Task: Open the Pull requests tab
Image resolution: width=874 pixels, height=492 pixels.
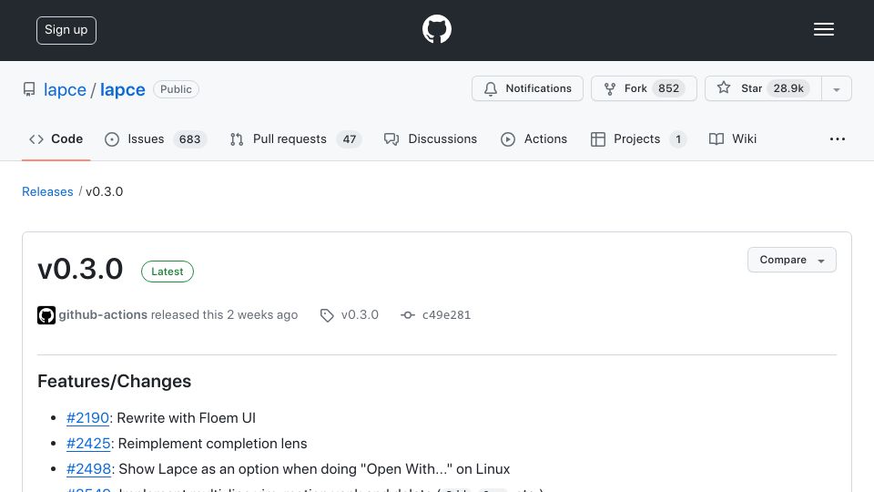Action: pyautogui.click(x=295, y=138)
